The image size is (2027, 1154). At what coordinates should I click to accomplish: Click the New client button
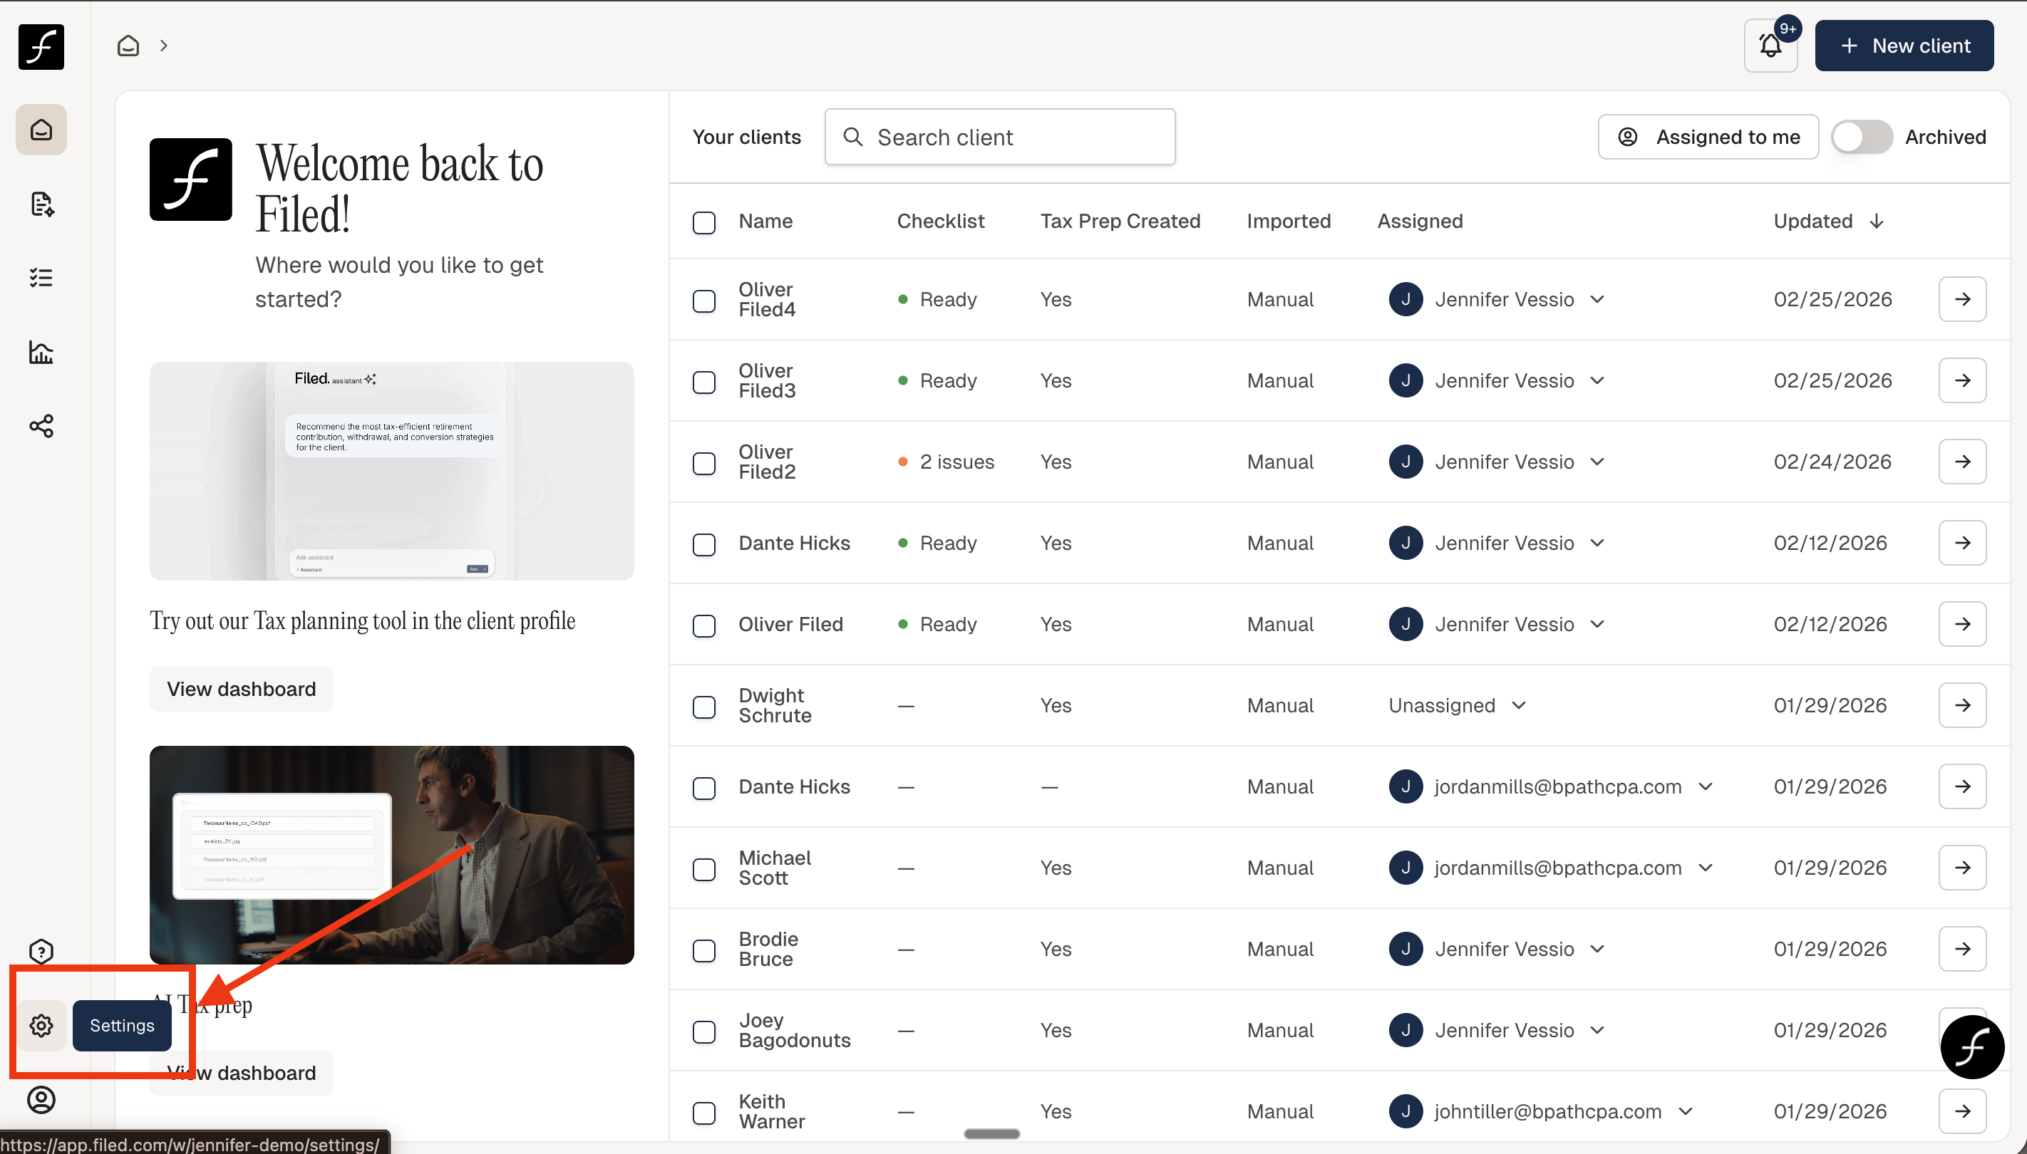coord(1904,46)
